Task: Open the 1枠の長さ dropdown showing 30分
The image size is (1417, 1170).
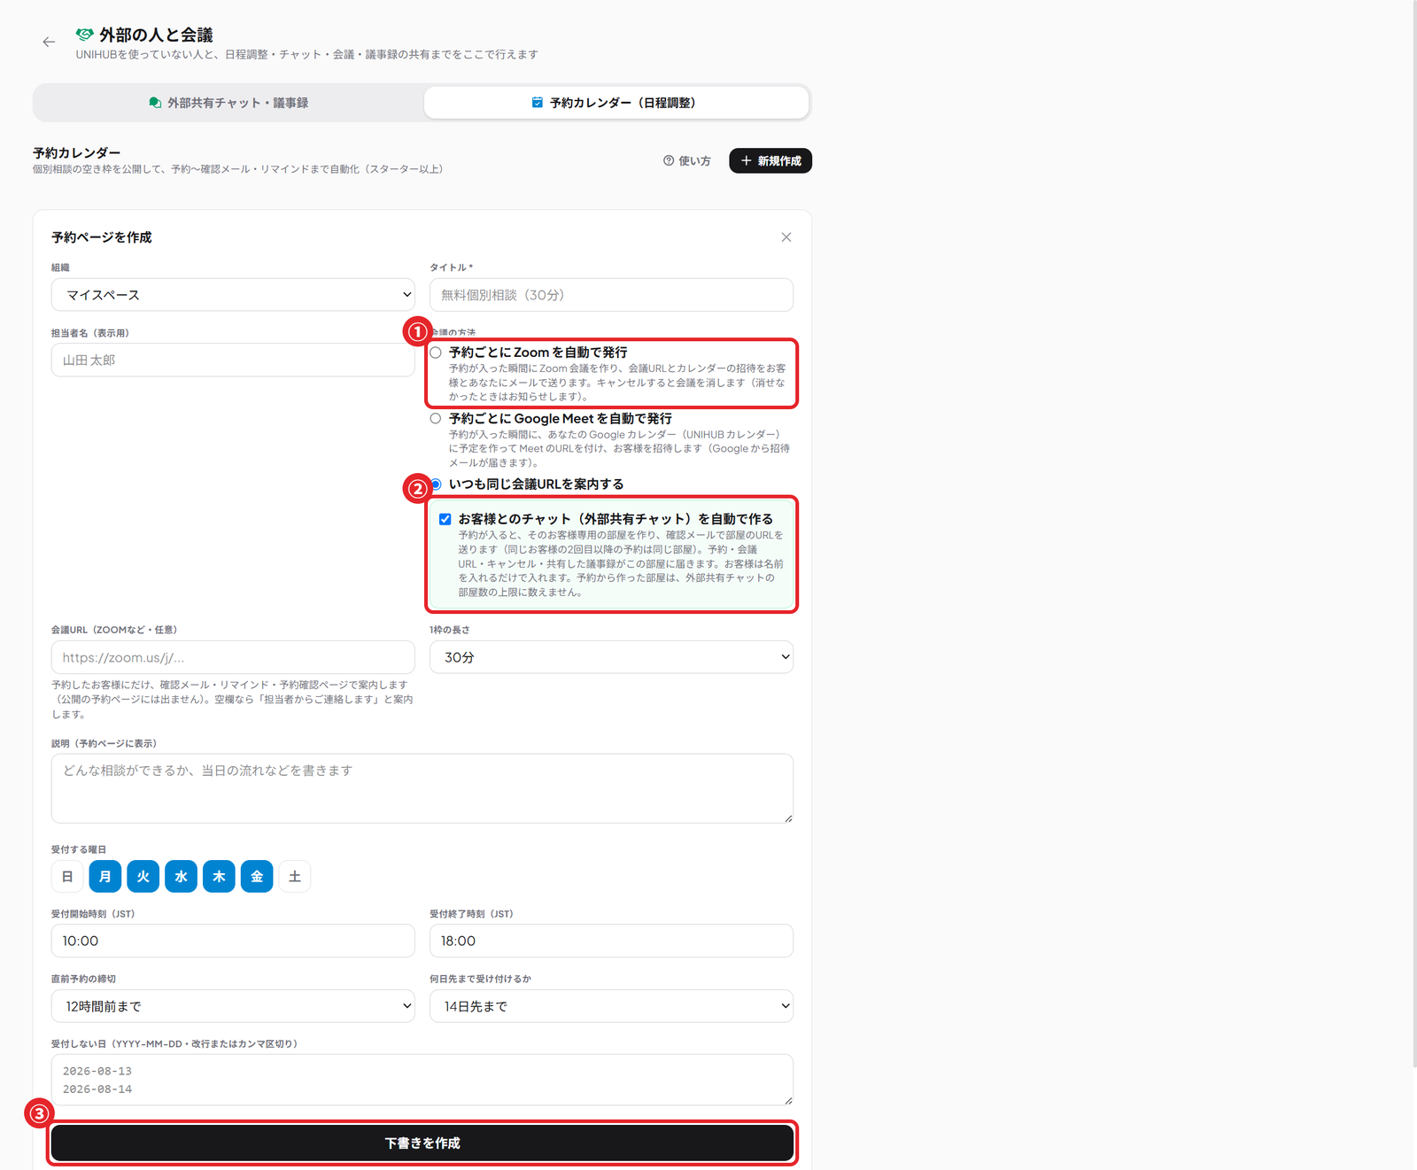Action: [611, 657]
